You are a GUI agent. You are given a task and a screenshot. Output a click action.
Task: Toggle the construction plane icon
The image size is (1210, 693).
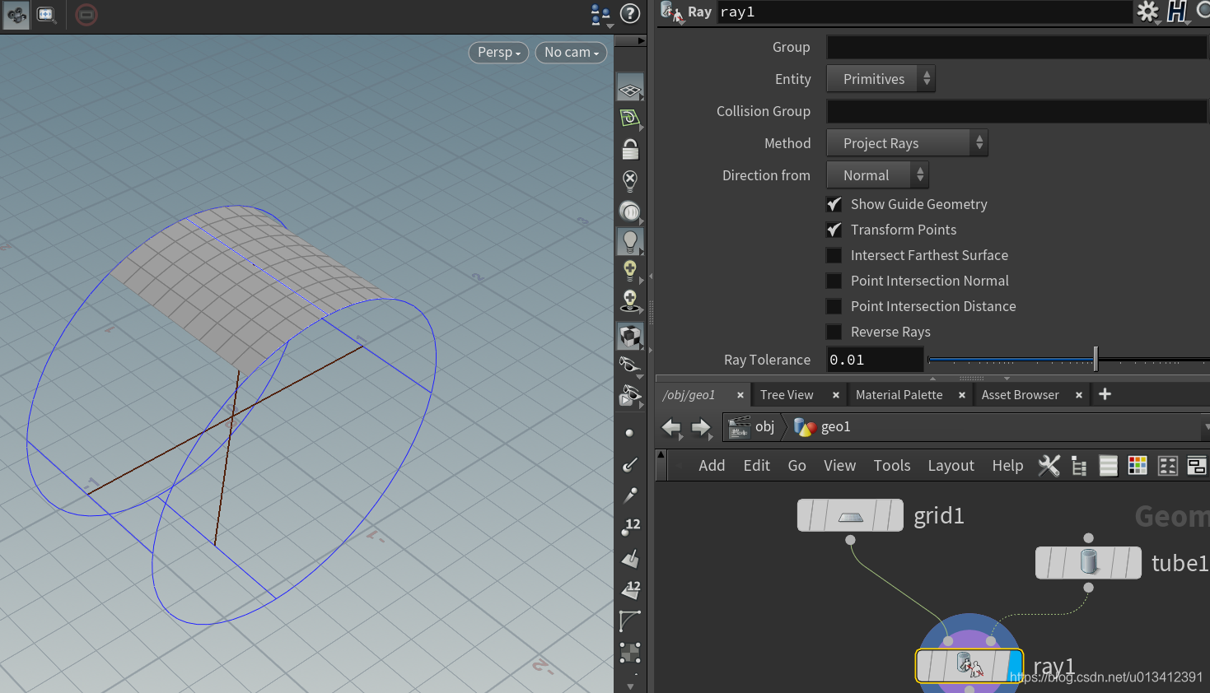pos(630,119)
